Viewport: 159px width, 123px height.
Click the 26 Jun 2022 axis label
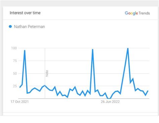click(110, 102)
